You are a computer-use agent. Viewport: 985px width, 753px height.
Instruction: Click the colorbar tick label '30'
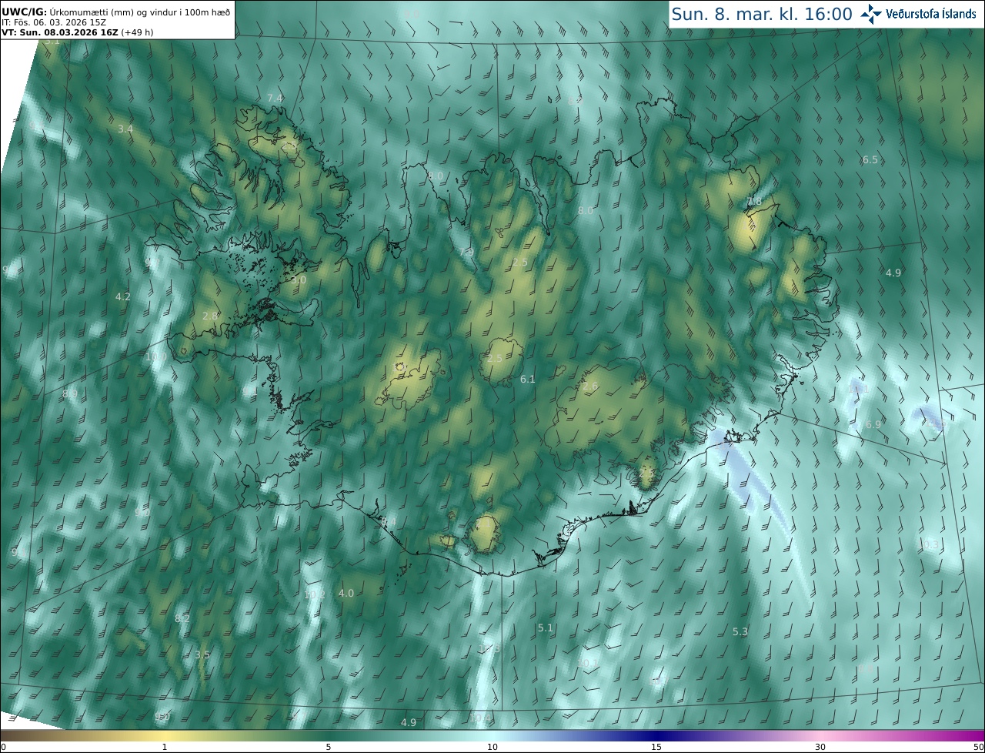820,747
